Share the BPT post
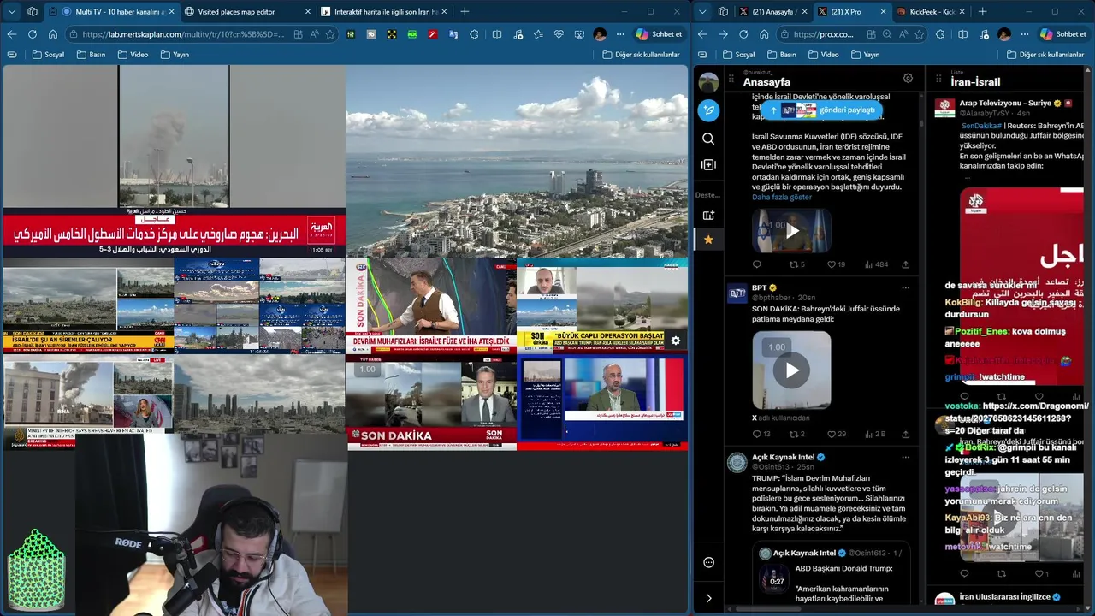This screenshot has height=616, width=1095. 905,434
